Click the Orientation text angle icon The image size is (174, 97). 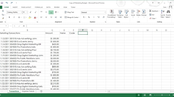point(56,12)
